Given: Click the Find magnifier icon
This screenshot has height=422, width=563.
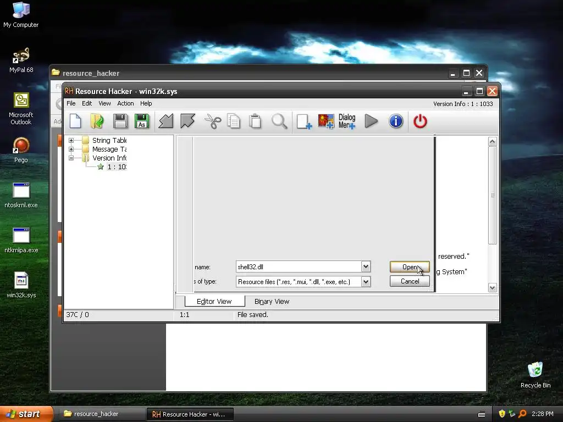Looking at the screenshot, I should click(279, 121).
